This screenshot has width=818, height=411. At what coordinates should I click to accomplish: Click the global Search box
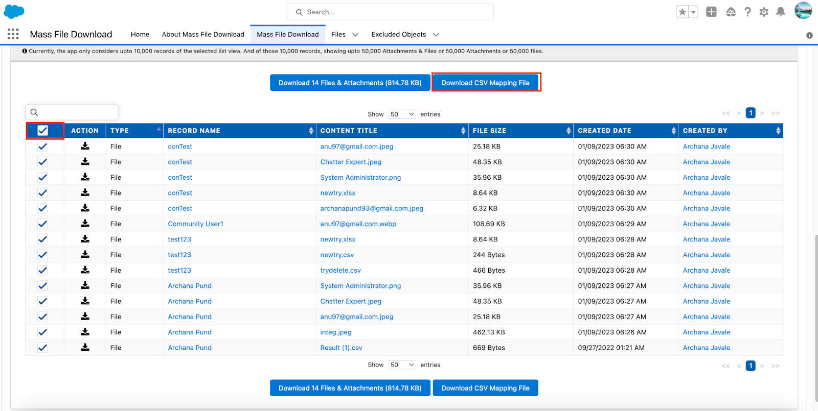point(390,12)
